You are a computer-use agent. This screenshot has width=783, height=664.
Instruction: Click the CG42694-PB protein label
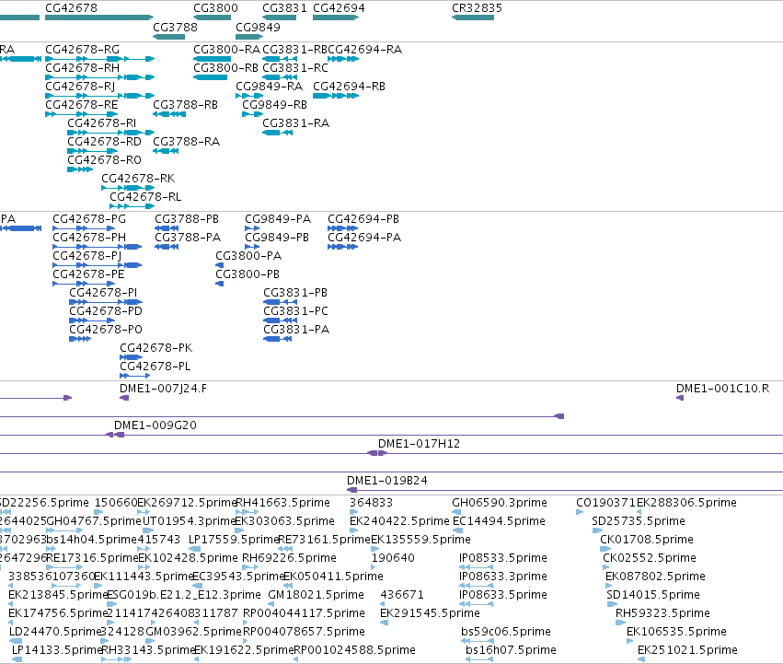pyautogui.click(x=363, y=219)
